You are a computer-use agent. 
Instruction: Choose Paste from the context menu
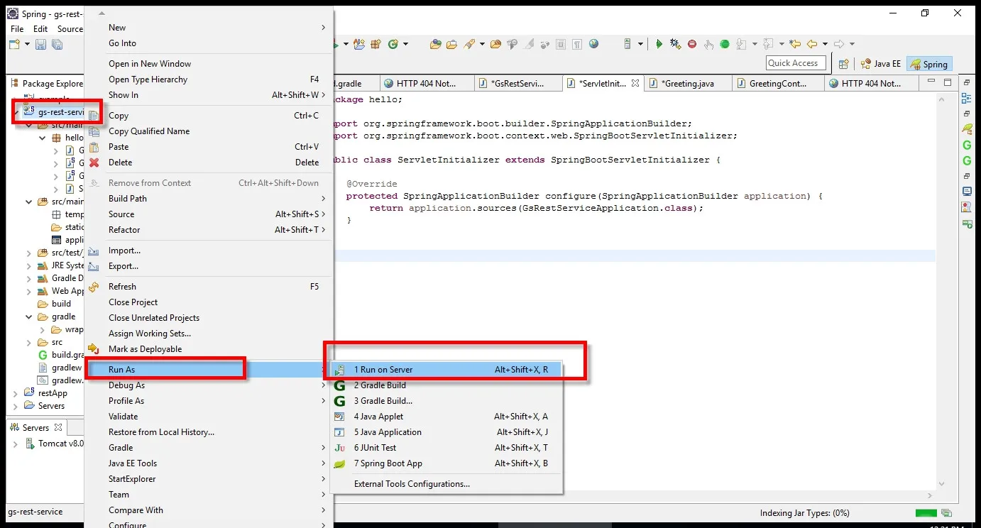point(209,147)
